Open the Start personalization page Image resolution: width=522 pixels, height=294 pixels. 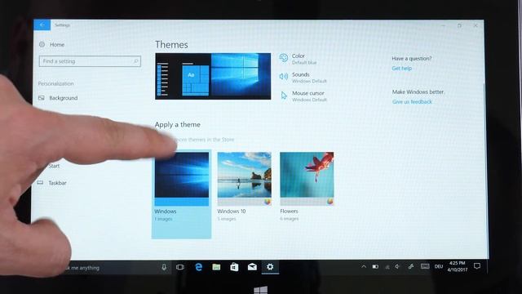(x=54, y=166)
